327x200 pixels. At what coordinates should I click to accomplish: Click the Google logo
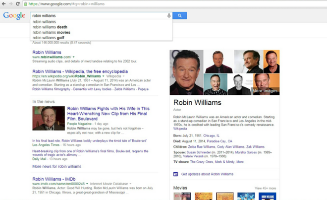[x=14, y=16]
